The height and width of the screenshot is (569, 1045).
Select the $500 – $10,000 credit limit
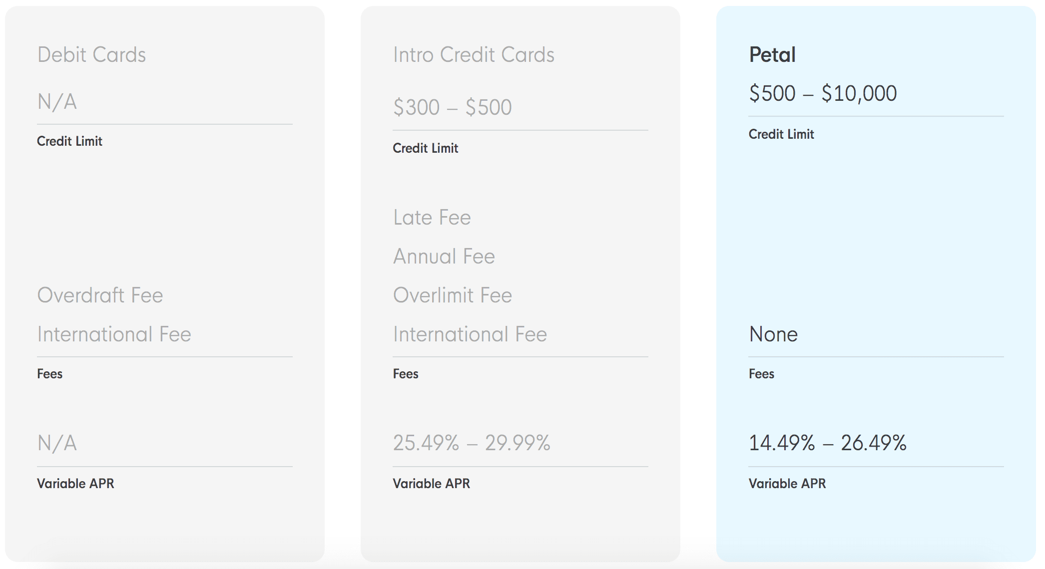pyautogui.click(x=823, y=93)
